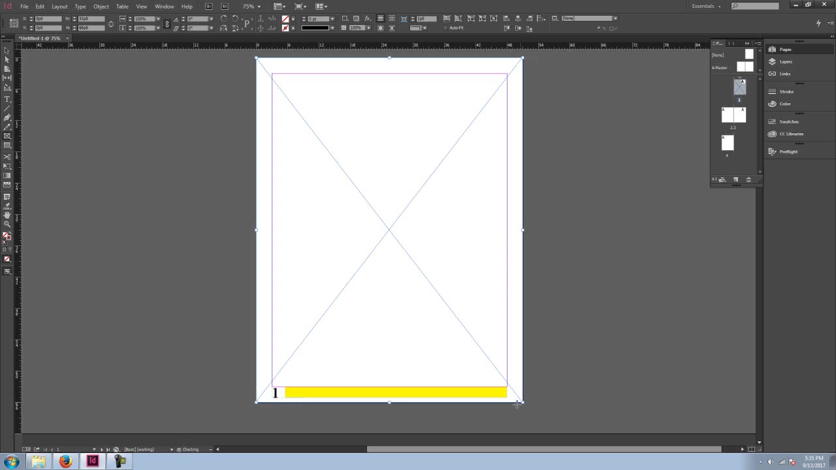Select the Note tool
Screen dimensions: 836x470
tap(7, 196)
